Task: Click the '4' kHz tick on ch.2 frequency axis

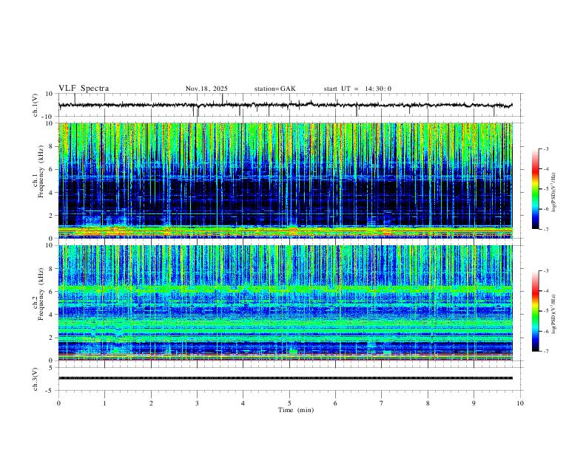Action: (52, 315)
